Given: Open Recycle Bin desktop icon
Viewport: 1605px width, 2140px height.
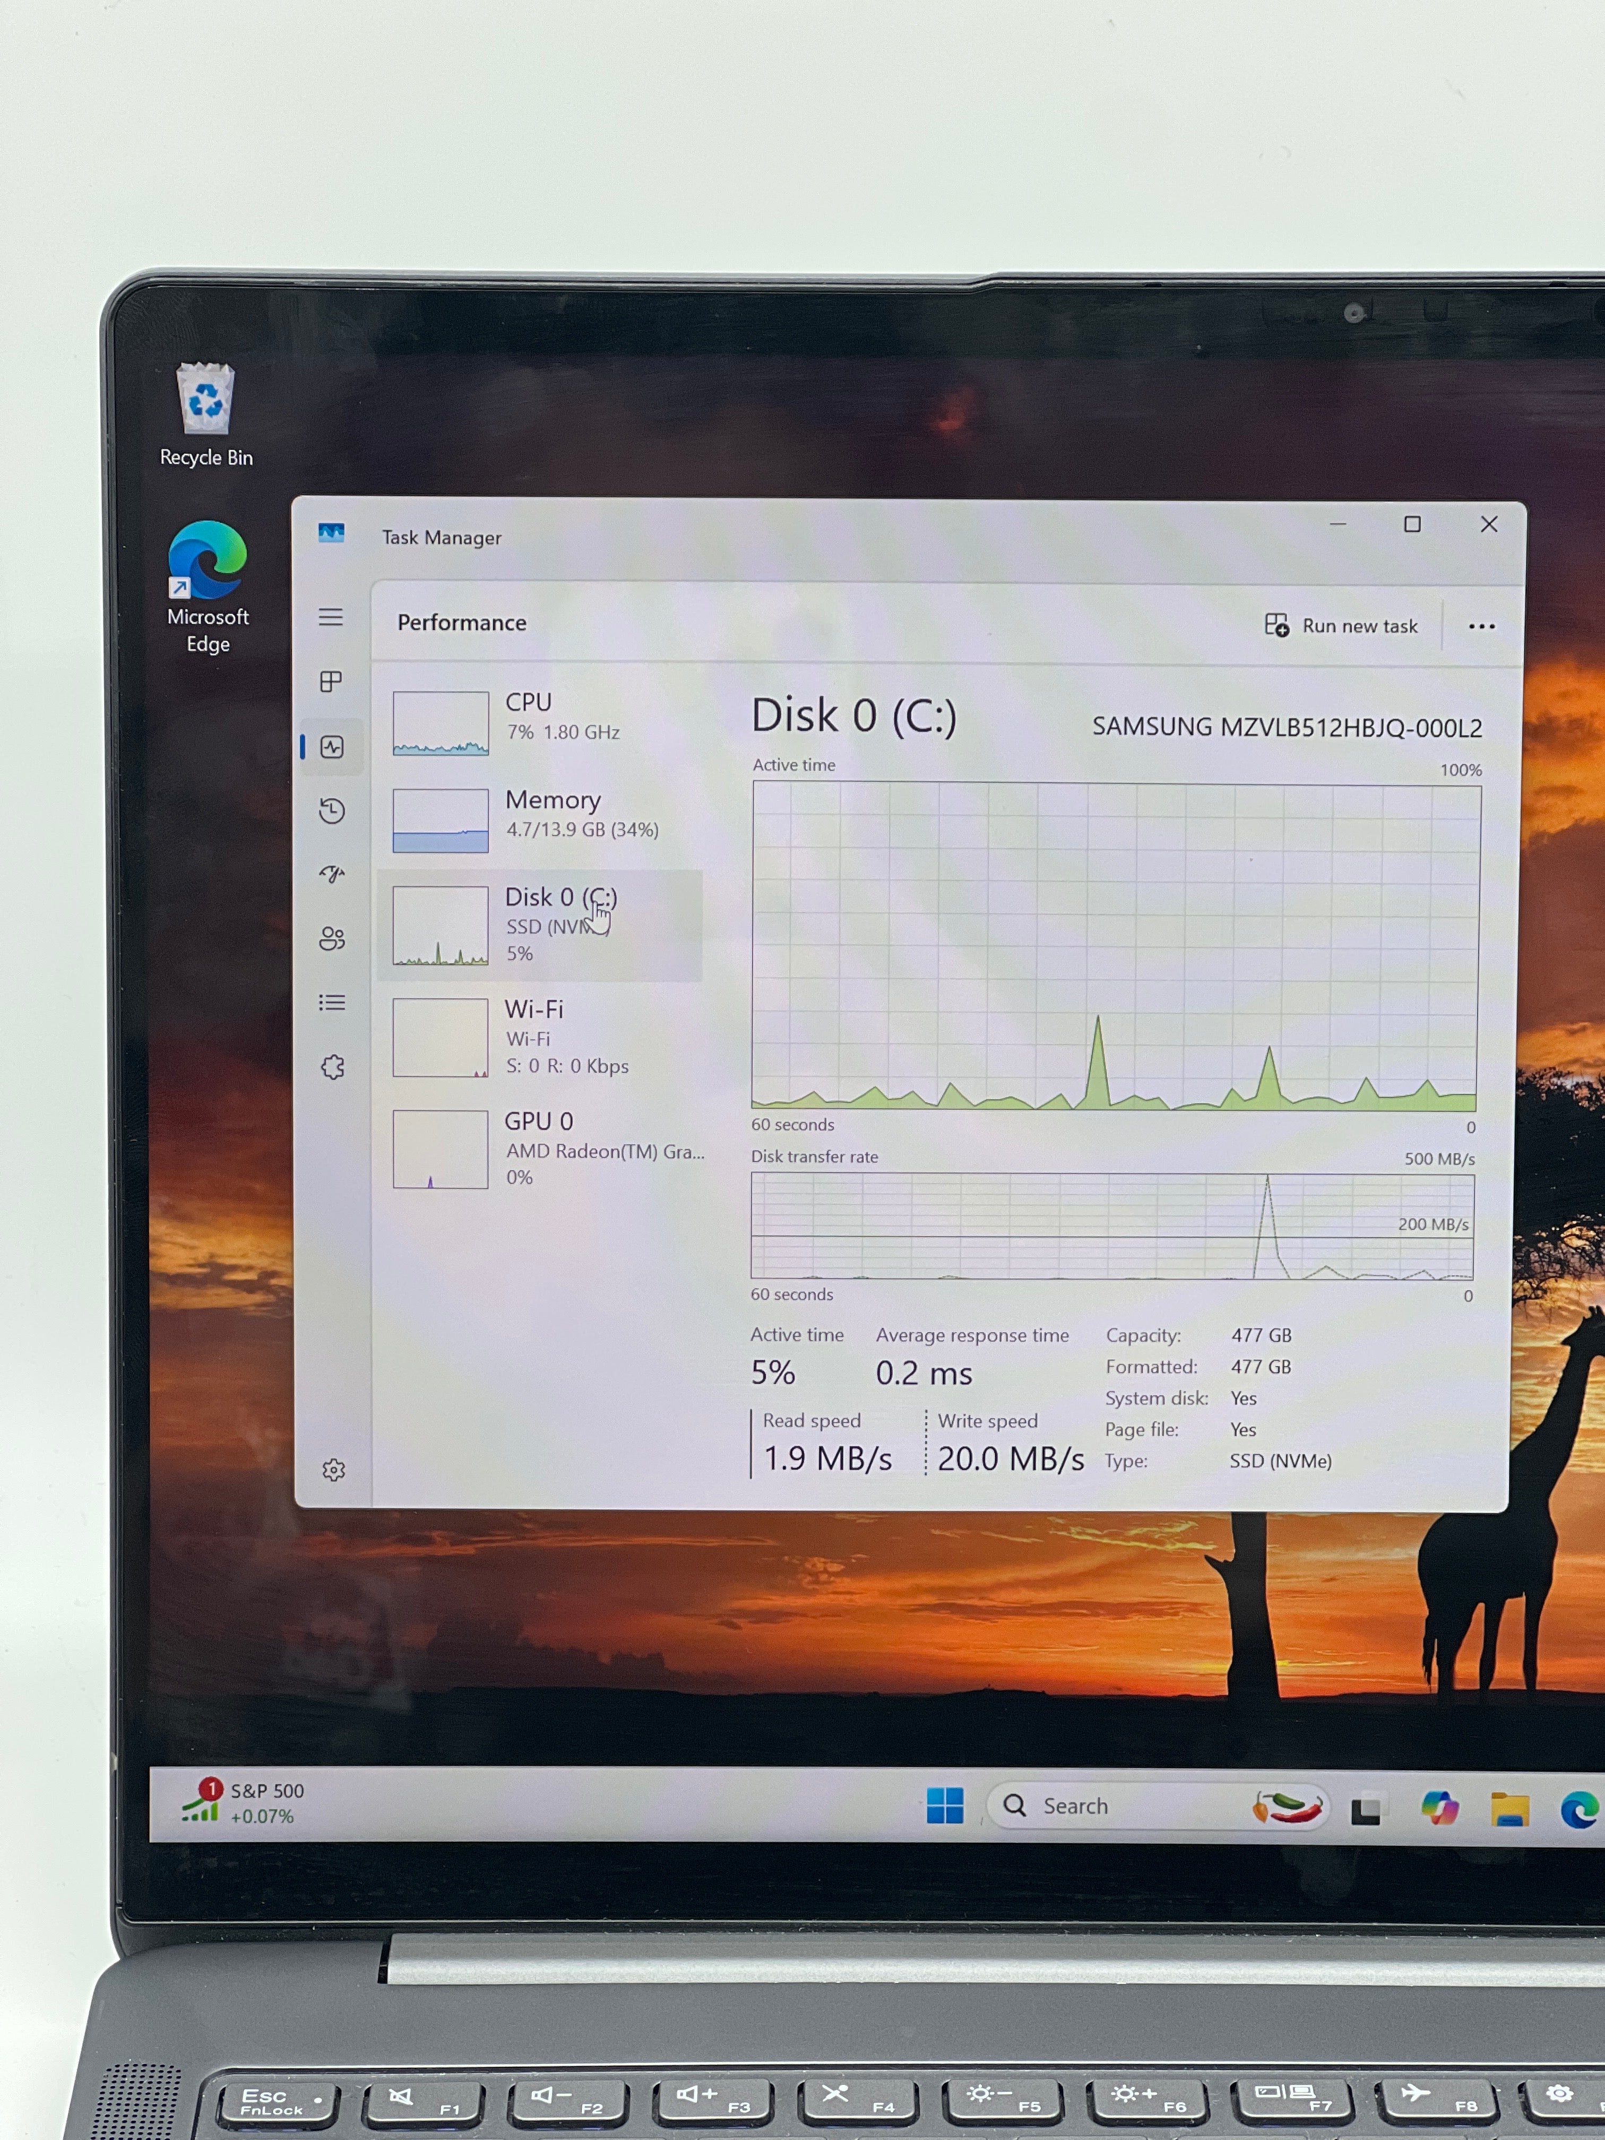Looking at the screenshot, I should click(x=206, y=416).
